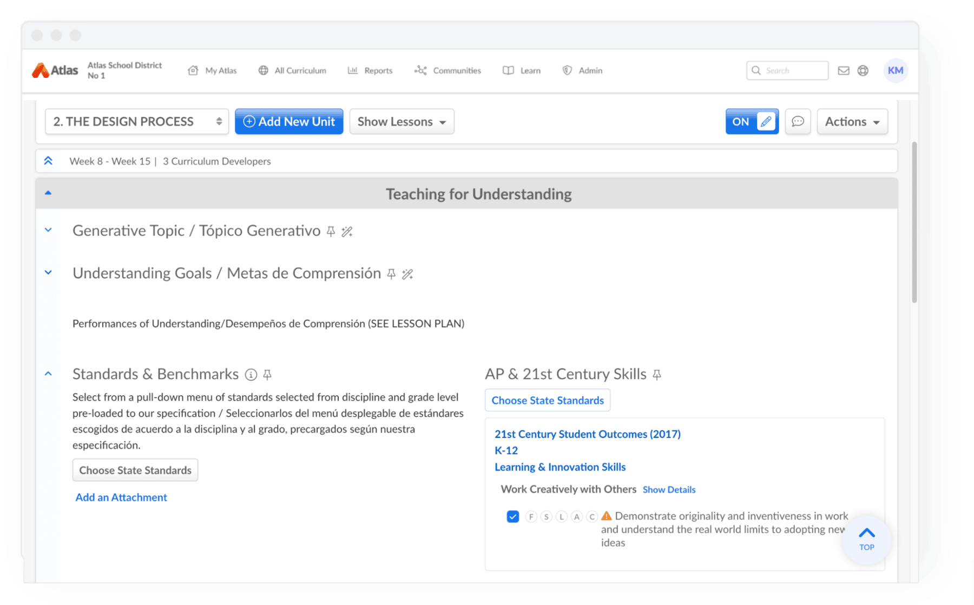Click the Add an Attachment link
Screen dimensions: 974x605
click(x=121, y=497)
